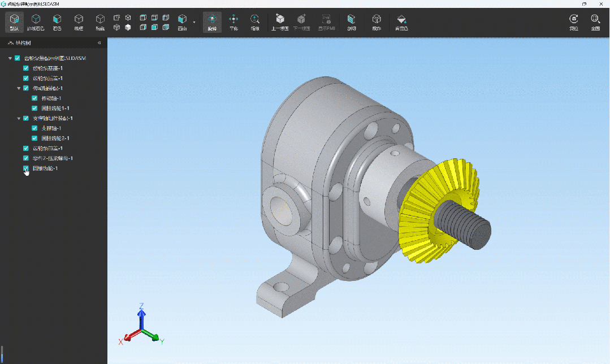Open the 剖切 section cut tool
610x364 pixels.
(352, 21)
